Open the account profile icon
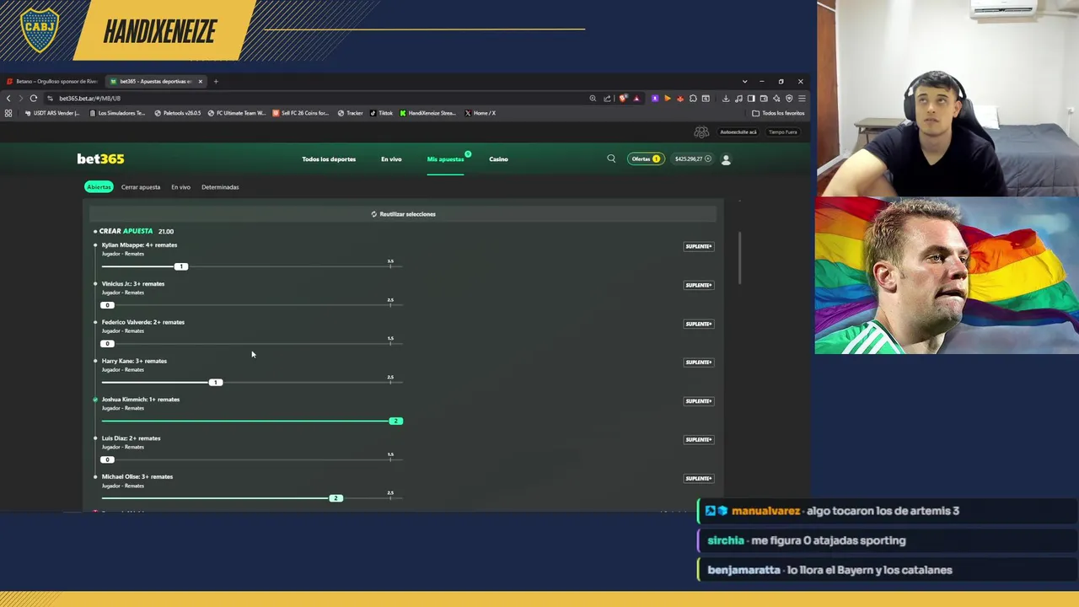 pos(726,158)
